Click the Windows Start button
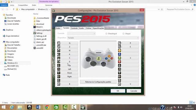This screenshot has height=110, width=196. coord(3,107)
